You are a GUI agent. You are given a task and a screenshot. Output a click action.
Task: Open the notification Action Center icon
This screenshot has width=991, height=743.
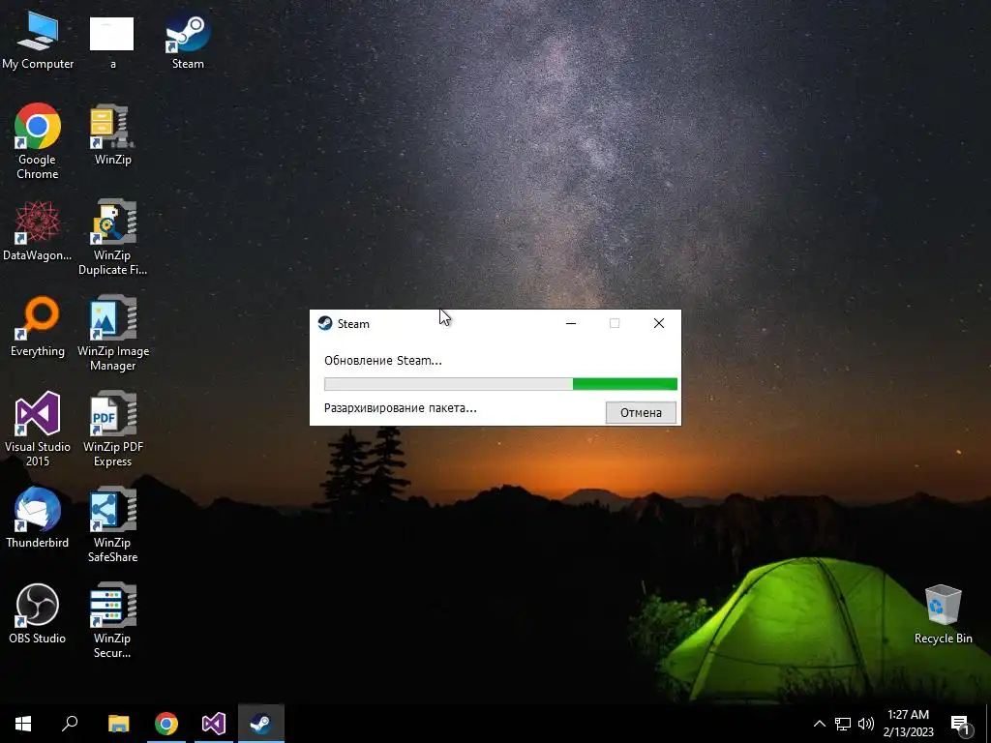(x=961, y=724)
